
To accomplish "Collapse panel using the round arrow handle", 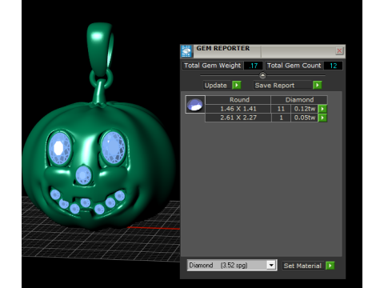I will [x=262, y=75].
